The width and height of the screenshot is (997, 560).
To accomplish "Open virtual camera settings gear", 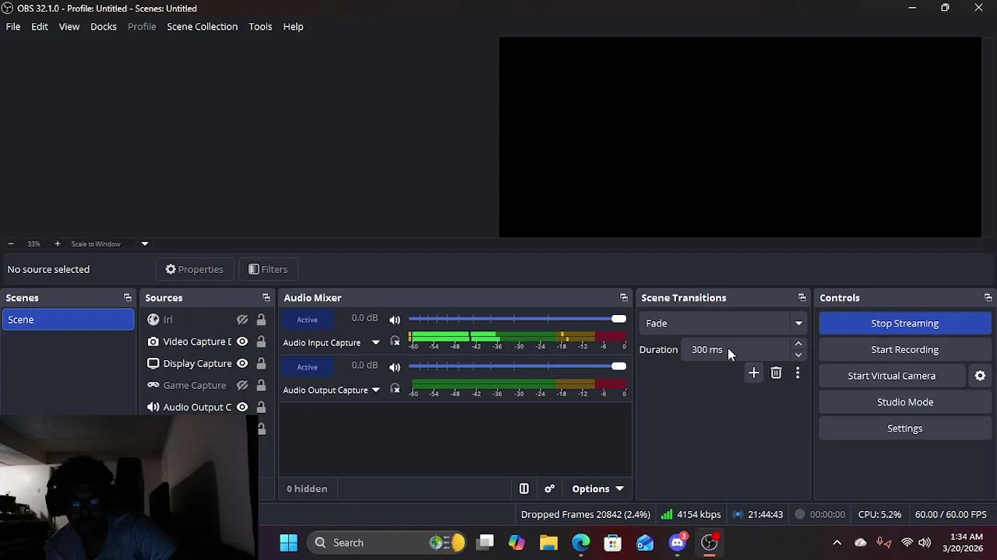I will 980,376.
